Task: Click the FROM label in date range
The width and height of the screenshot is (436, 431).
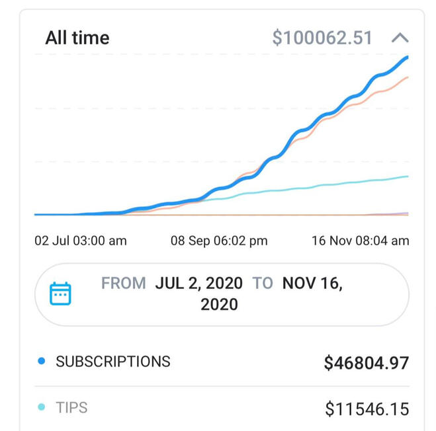Action: (124, 284)
